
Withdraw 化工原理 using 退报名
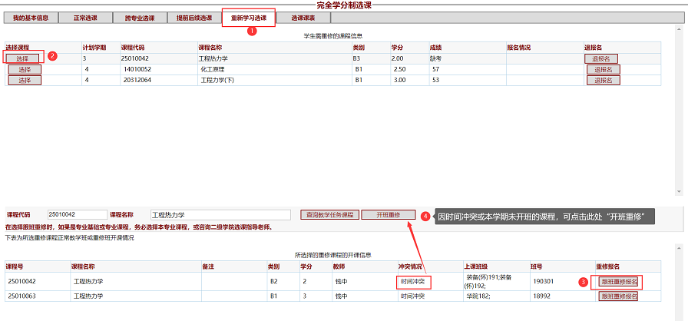(603, 69)
